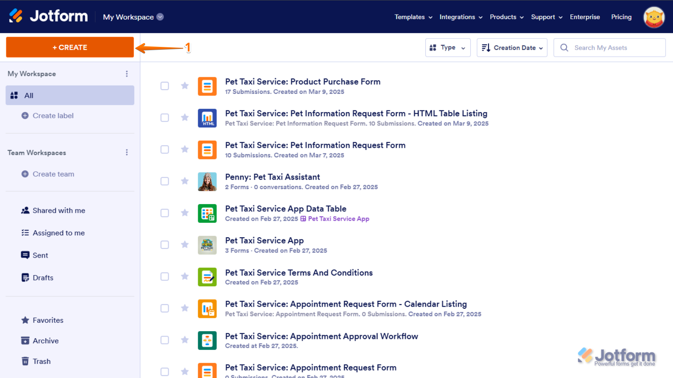Click the green table icon for App Data Table
The height and width of the screenshot is (378, 673).
tap(207, 213)
